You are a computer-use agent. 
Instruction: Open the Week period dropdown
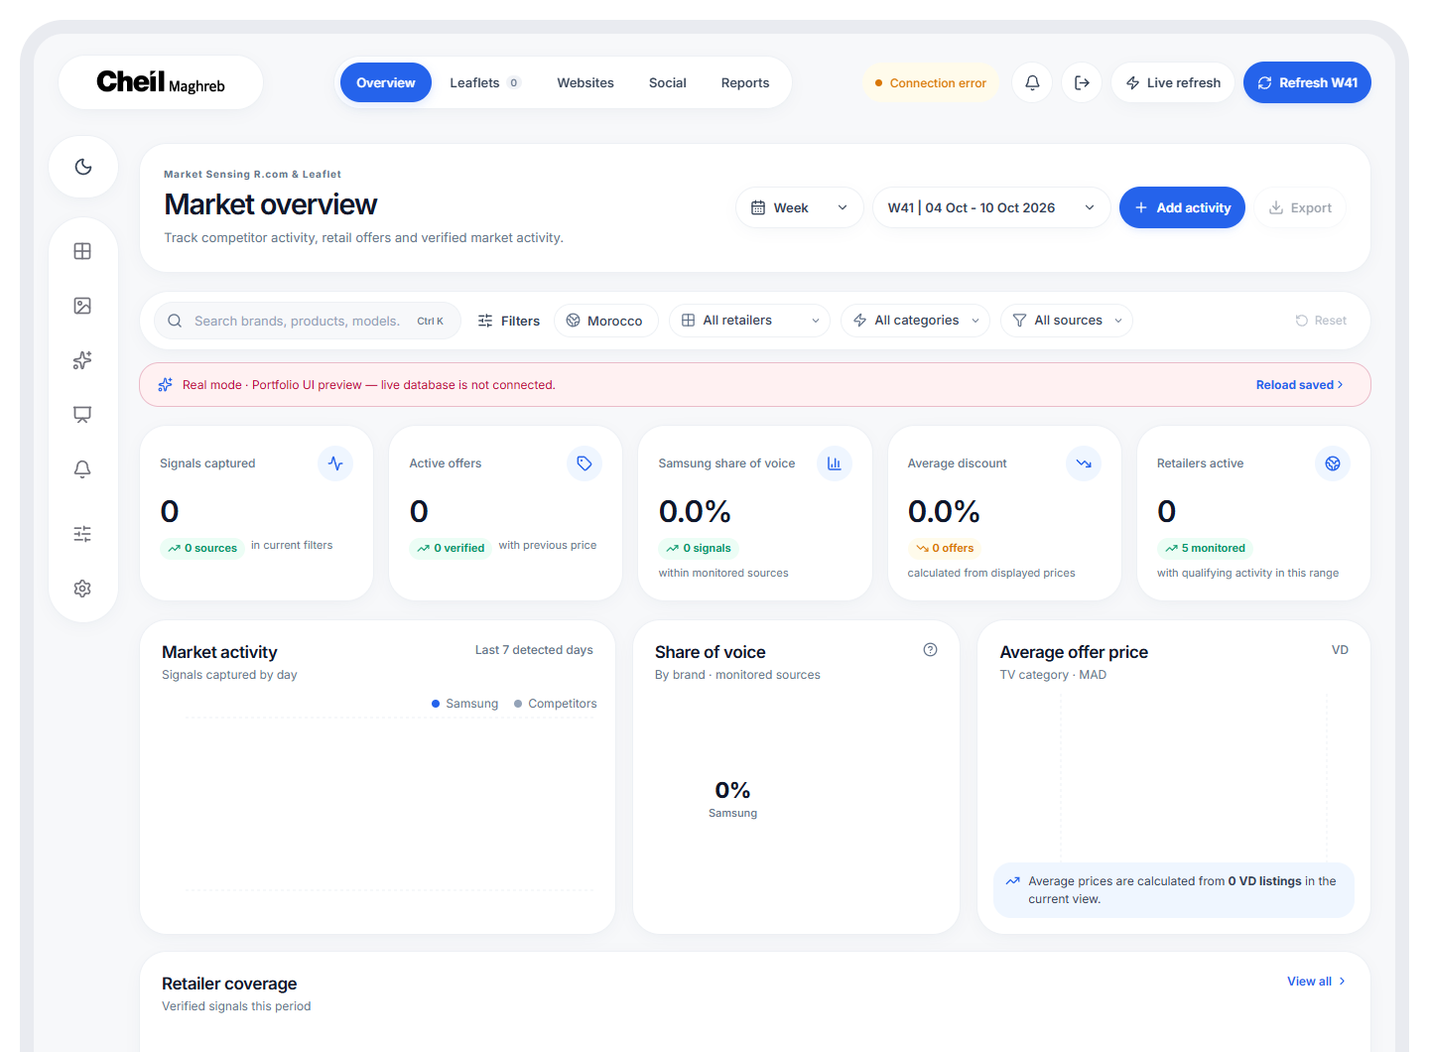click(800, 207)
